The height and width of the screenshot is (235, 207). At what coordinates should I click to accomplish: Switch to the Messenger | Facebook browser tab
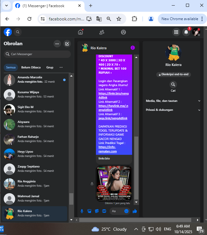coord(49,6)
